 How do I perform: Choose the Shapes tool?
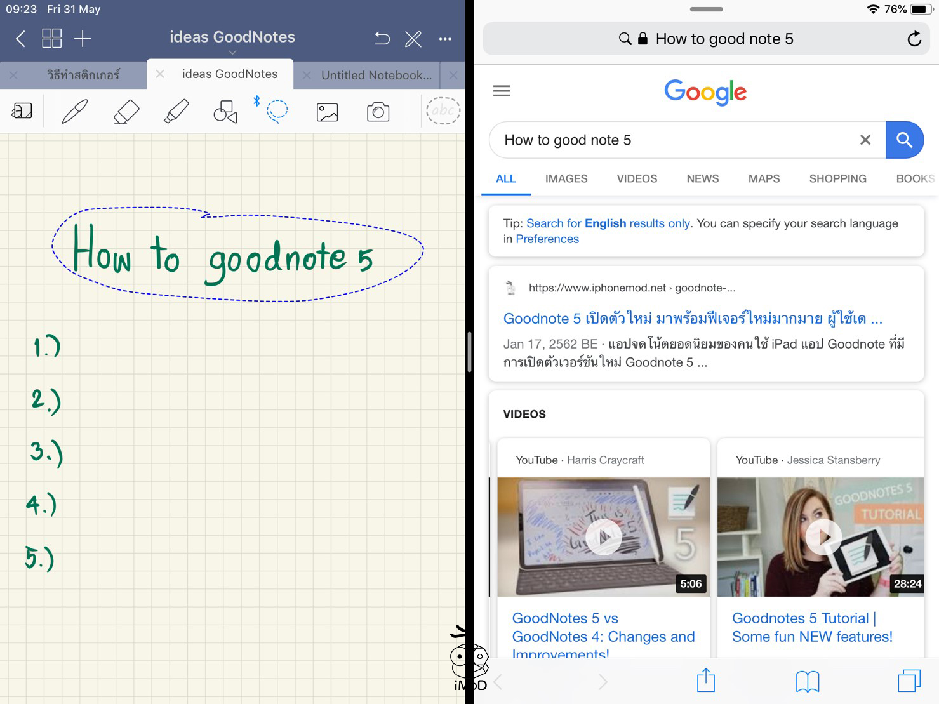coord(225,112)
